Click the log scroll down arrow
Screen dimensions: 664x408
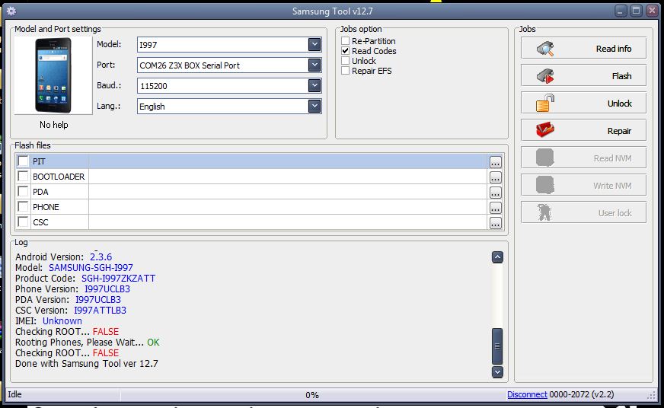[497, 371]
